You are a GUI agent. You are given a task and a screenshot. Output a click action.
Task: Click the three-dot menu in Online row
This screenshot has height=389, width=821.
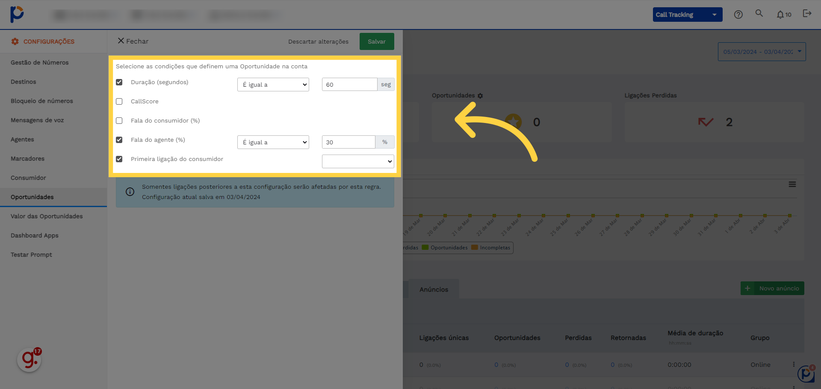794,365
